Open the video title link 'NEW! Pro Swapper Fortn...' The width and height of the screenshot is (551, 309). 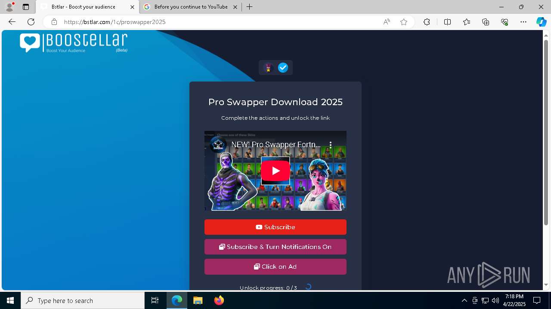(x=276, y=145)
